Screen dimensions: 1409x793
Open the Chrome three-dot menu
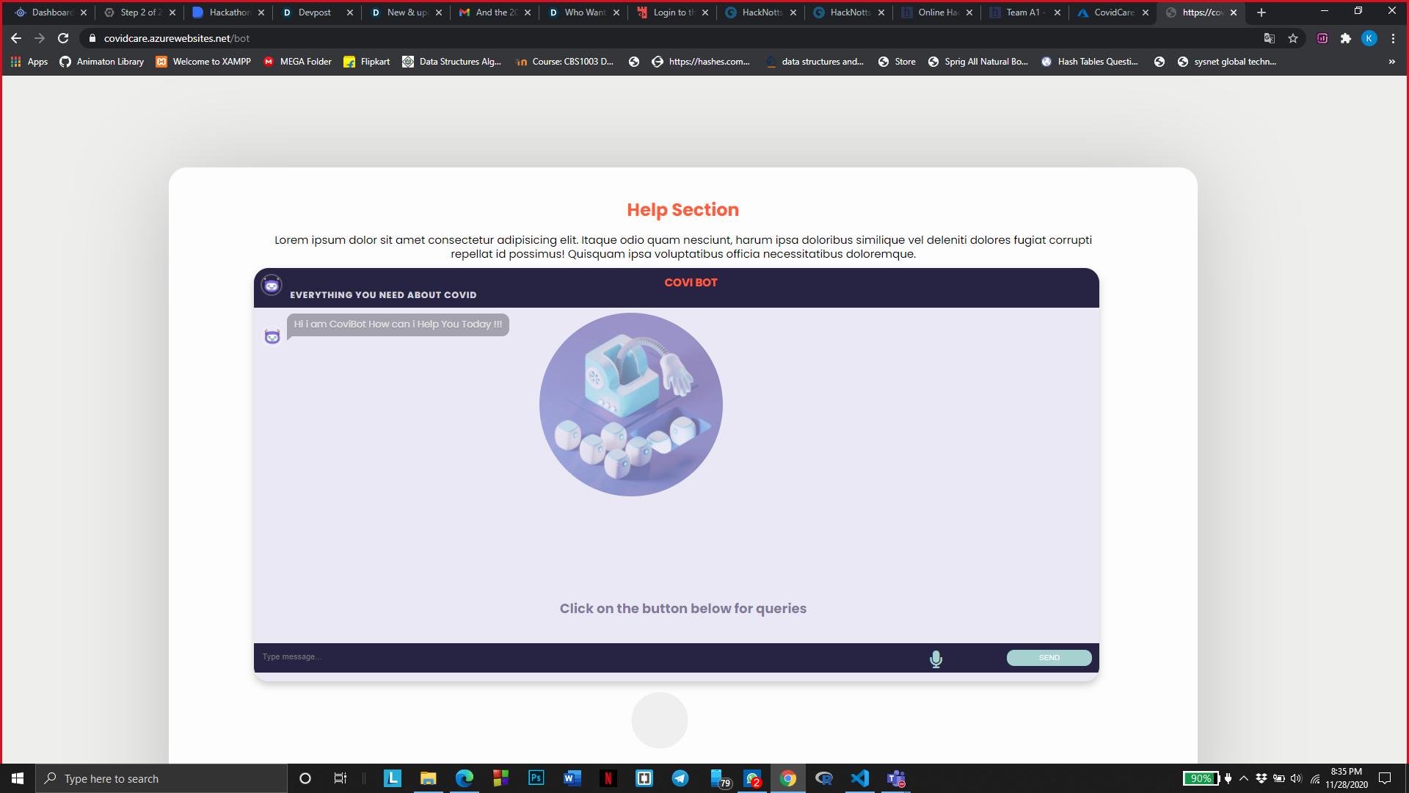(1393, 38)
